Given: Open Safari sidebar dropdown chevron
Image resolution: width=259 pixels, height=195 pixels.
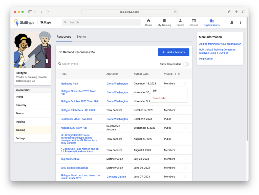Looking at the screenshot, I should click(35, 12).
